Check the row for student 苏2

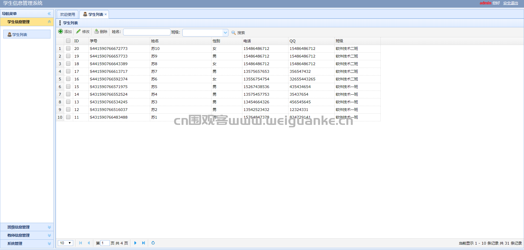pos(68,109)
